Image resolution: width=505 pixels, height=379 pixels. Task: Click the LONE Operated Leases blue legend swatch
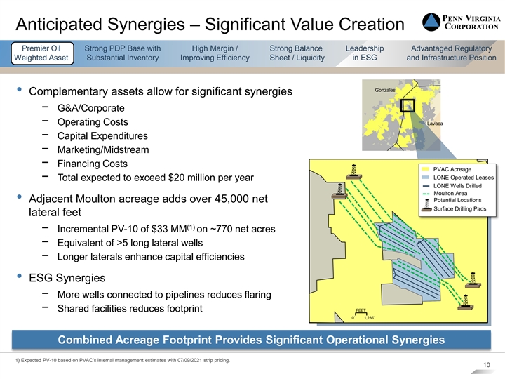coord(426,178)
